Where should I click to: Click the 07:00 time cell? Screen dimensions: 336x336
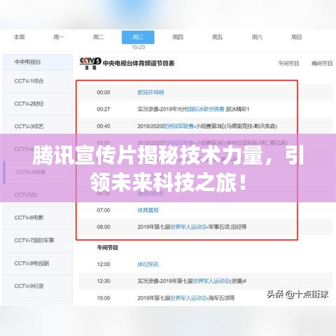click(x=104, y=210)
